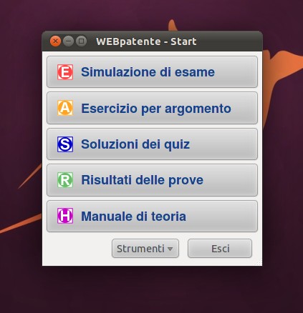Click the blue S solutions icon
The image size is (303, 313).
65,144
